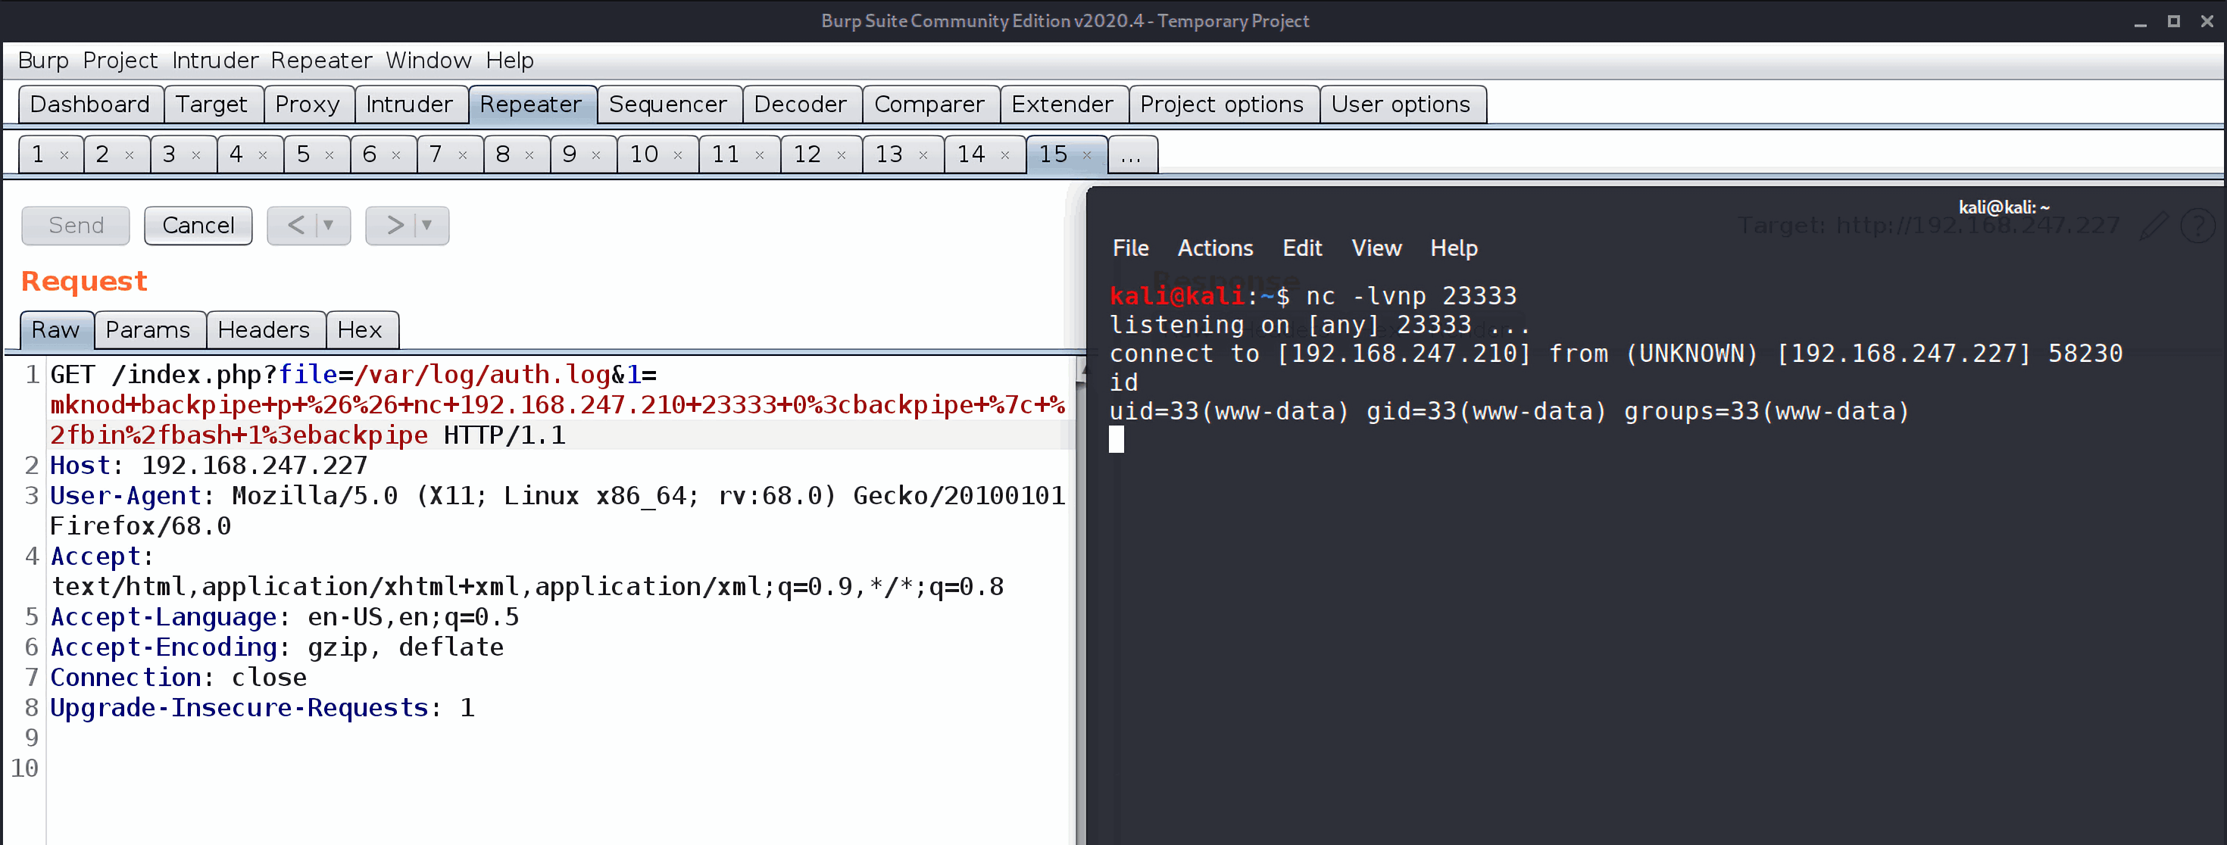
Task: Click the Connection: close header line
Action: coord(178,678)
